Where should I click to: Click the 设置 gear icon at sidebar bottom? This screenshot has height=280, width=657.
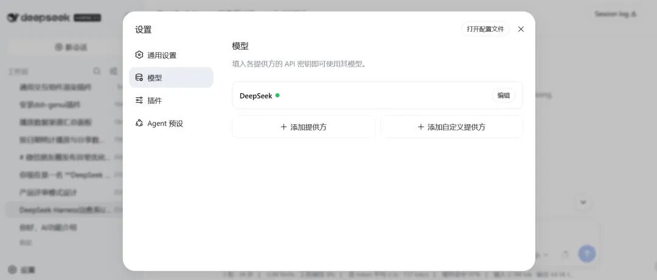tap(13, 270)
